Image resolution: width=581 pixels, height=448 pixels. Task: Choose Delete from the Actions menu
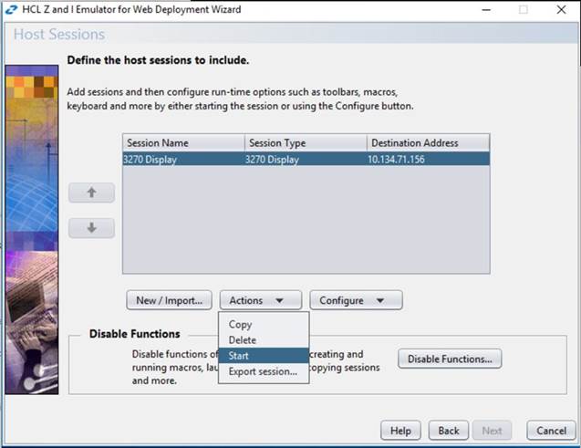click(x=264, y=339)
